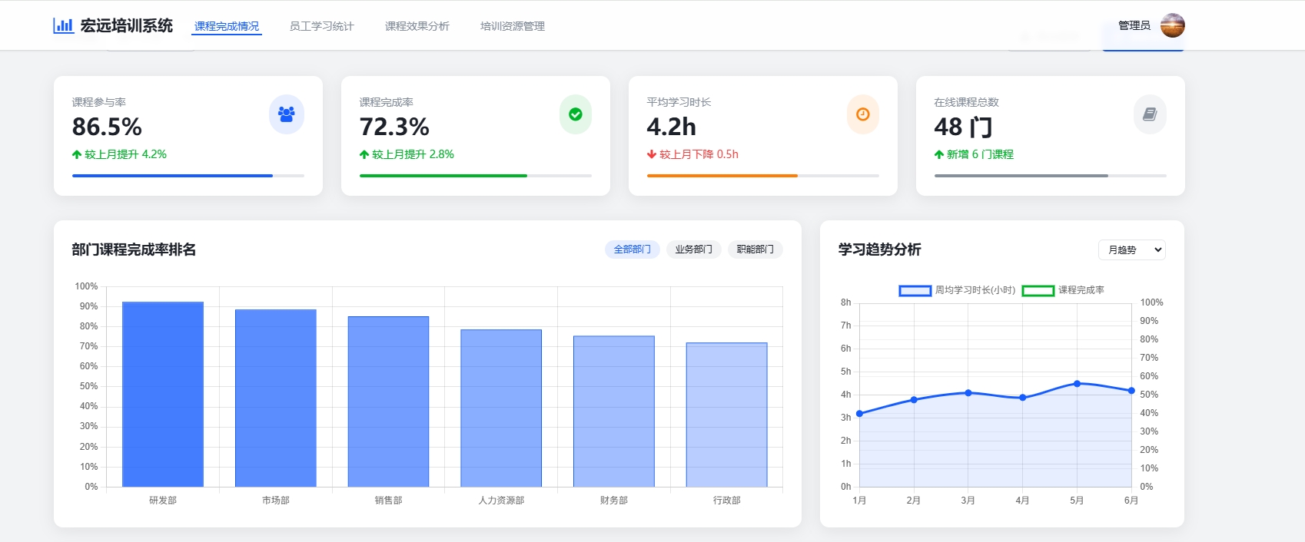The width and height of the screenshot is (1305, 542).
Task: Click the 宏远培训系统 title
Action: (x=127, y=25)
